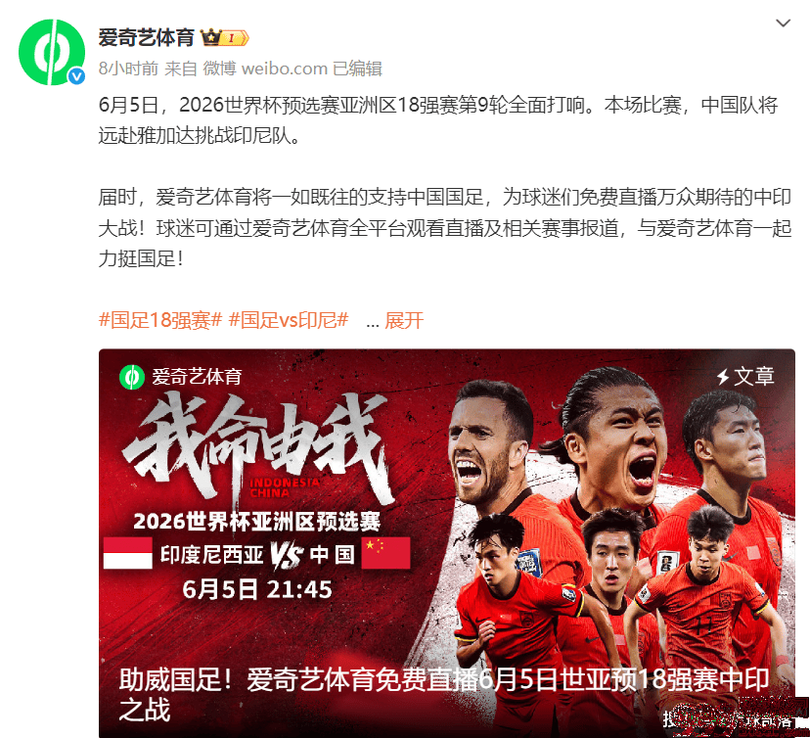The height and width of the screenshot is (738, 810).
Task: Click the VS emblem between team names
Action: click(x=287, y=556)
